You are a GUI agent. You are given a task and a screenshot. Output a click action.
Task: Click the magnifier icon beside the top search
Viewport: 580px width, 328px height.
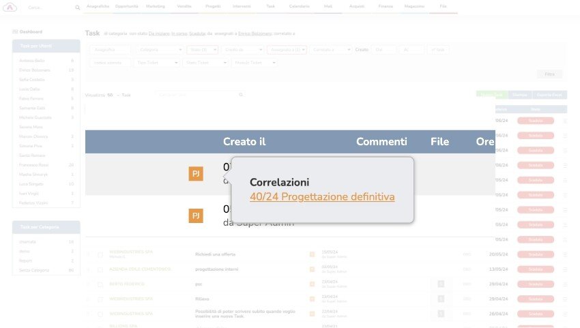(77, 8)
